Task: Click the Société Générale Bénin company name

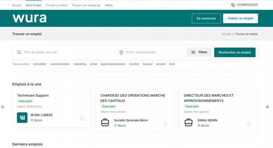Action: [131, 120]
